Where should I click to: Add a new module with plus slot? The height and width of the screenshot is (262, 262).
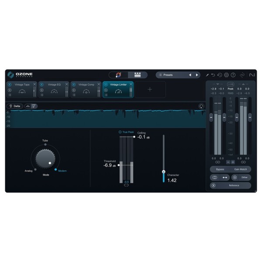pos(150,90)
